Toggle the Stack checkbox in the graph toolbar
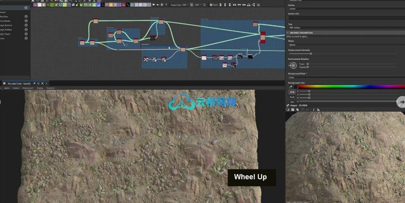 pos(211,4)
